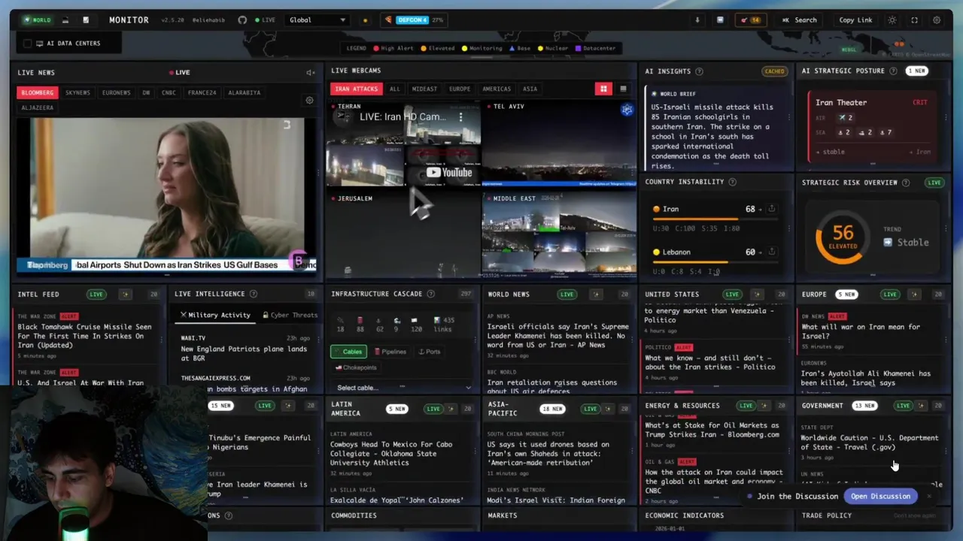Image resolution: width=963 pixels, height=541 pixels.
Task: Open Live News channel settings gear
Action: [309, 100]
